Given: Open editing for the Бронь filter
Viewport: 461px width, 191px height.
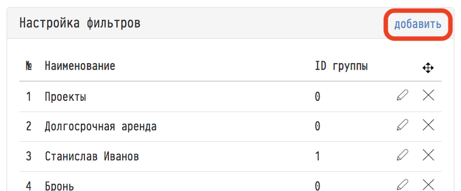Looking at the screenshot, I should click(402, 185).
